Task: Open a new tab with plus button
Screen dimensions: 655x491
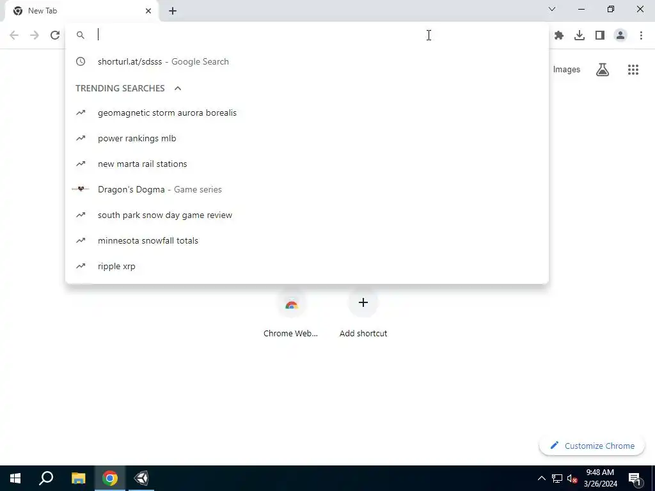Action: (173, 11)
